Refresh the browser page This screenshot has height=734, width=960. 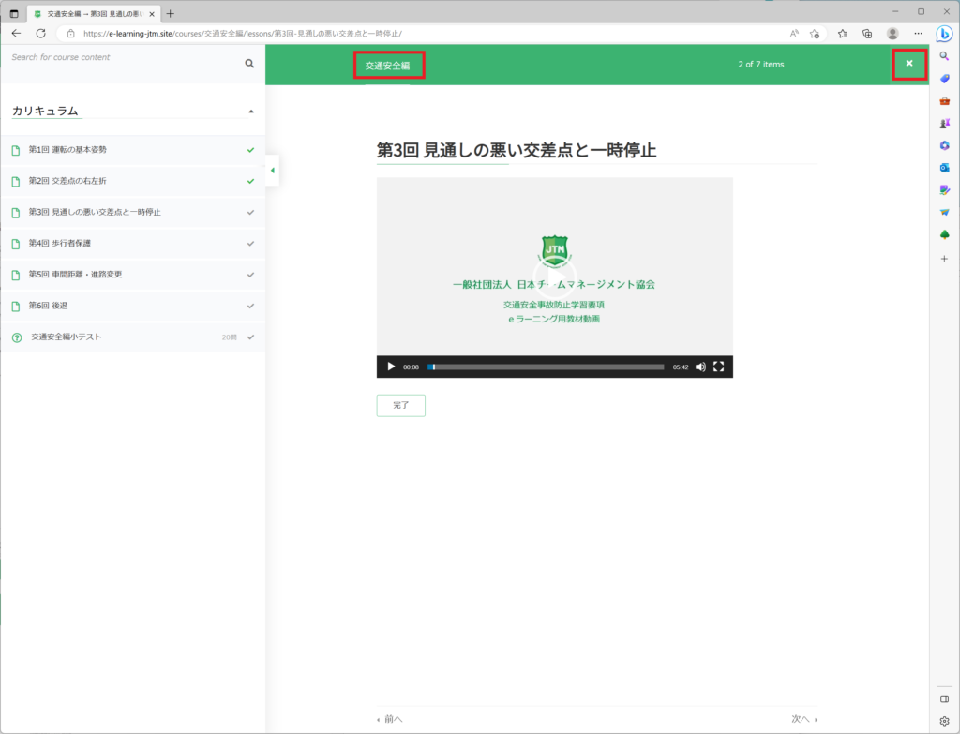click(40, 33)
